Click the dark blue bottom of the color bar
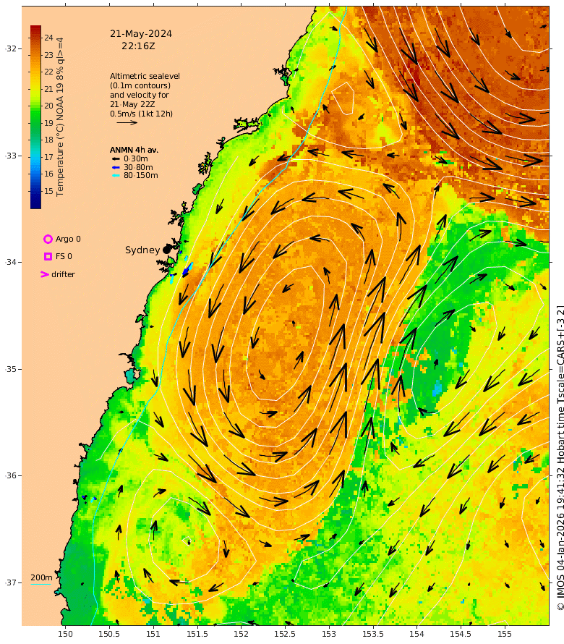 [x=35, y=203]
